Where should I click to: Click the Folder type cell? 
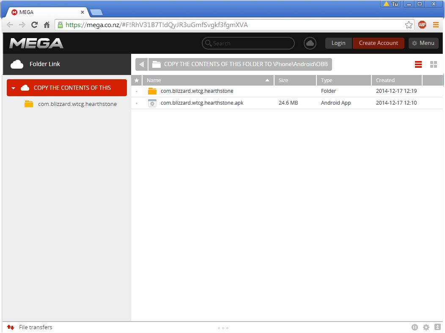328,91
